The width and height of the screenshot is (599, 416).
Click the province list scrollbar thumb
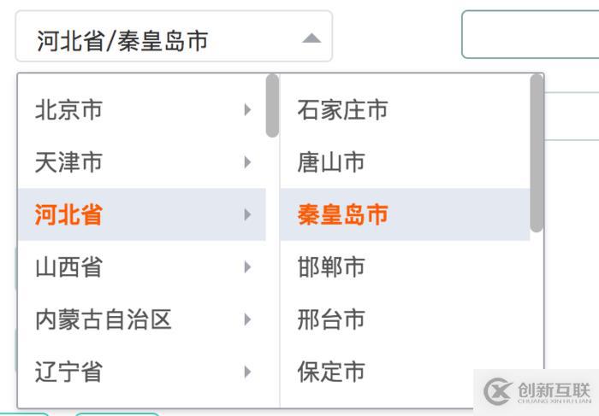(272, 106)
